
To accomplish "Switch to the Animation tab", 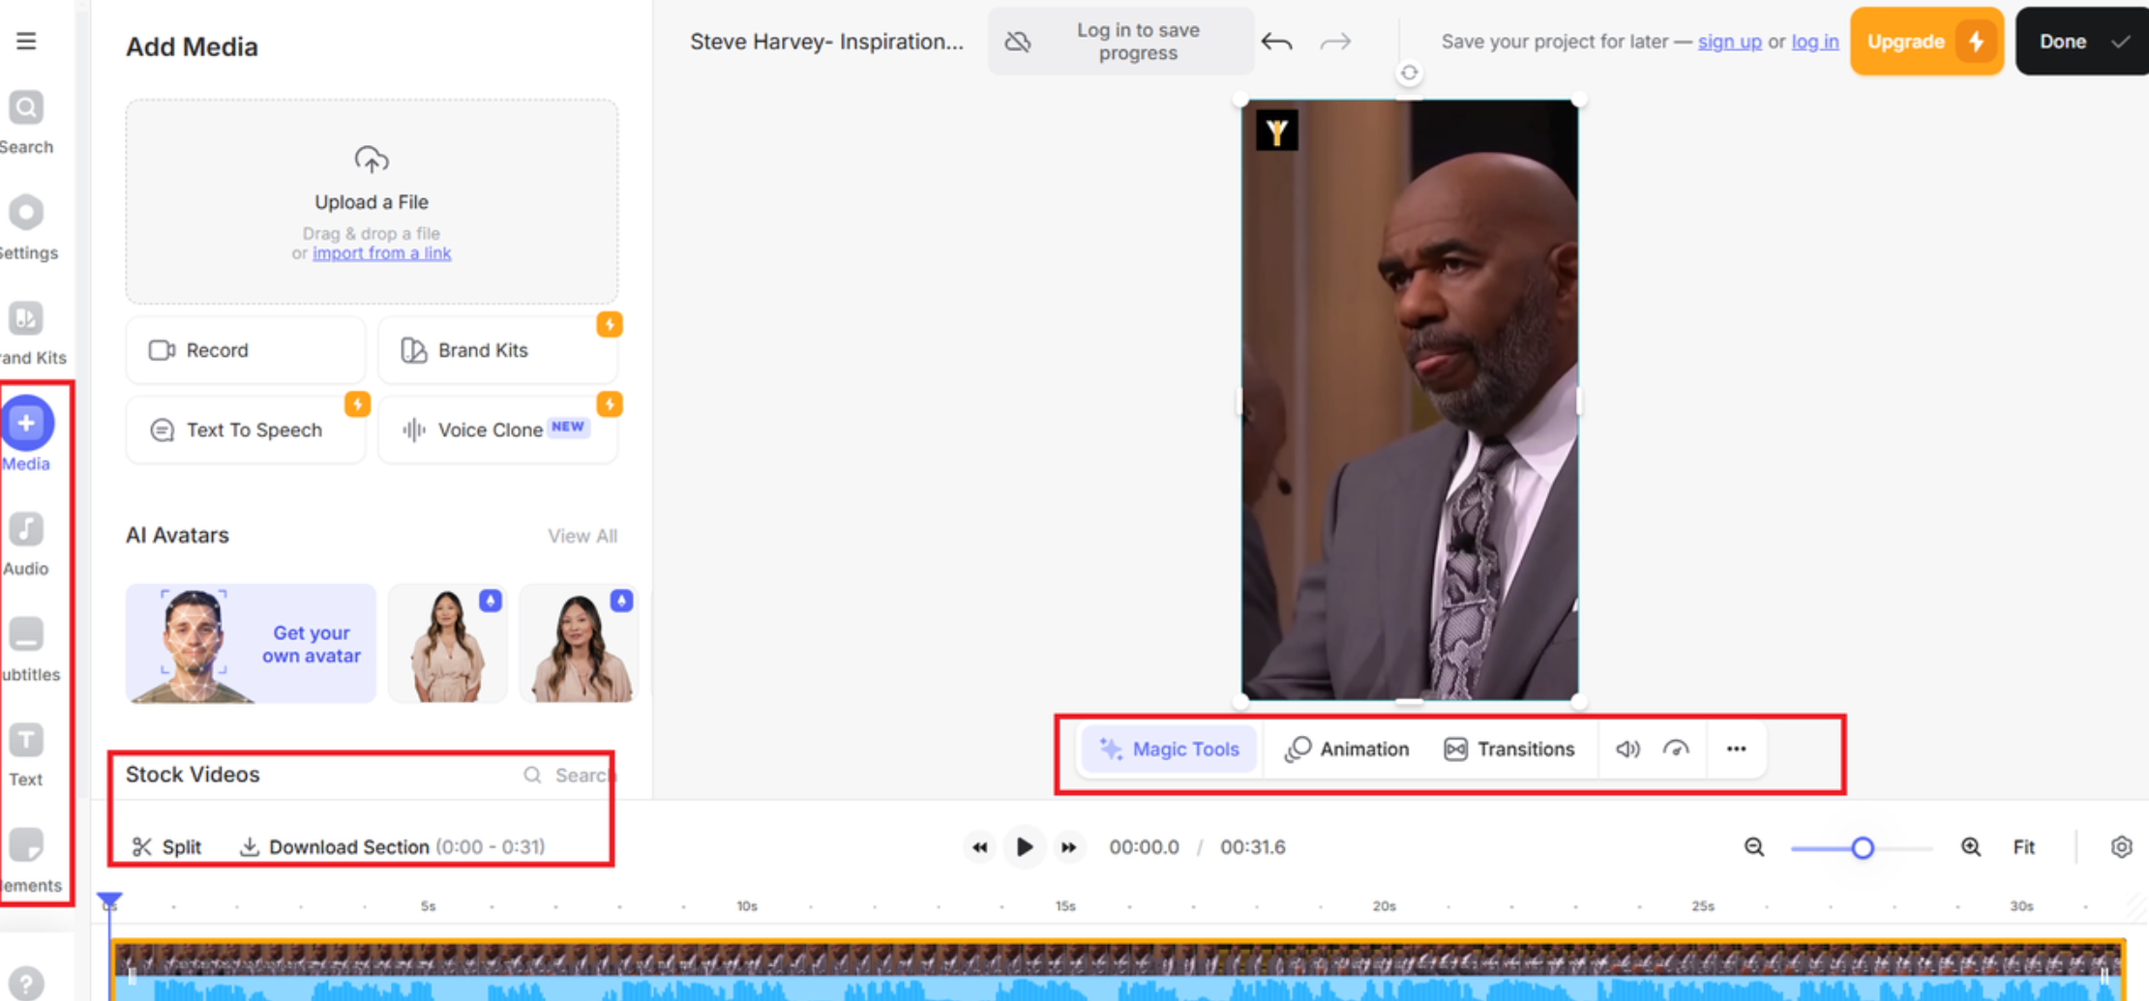I will 1346,749.
